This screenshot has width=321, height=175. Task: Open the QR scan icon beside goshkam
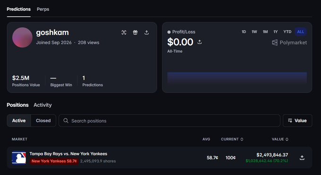124,33
